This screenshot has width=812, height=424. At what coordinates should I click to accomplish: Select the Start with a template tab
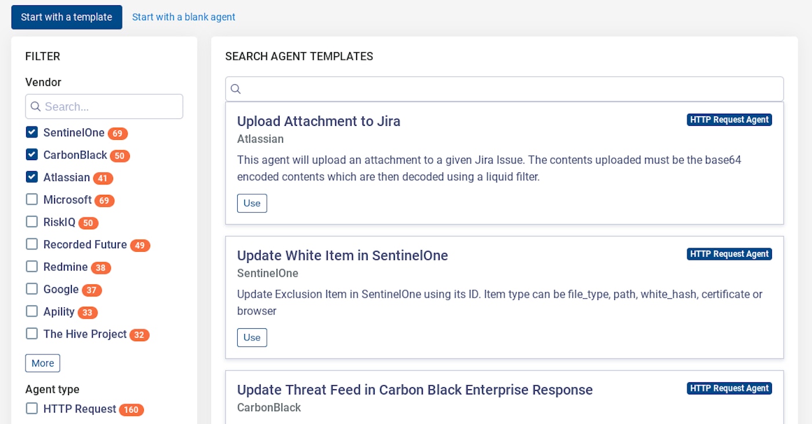[x=67, y=17]
